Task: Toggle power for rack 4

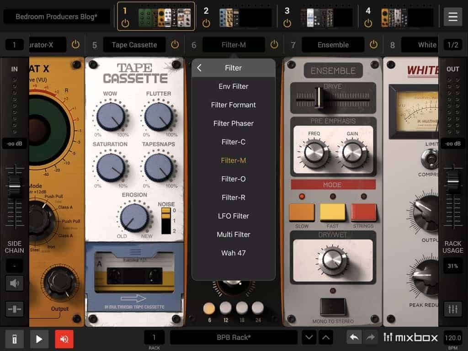Action: tap(368, 23)
